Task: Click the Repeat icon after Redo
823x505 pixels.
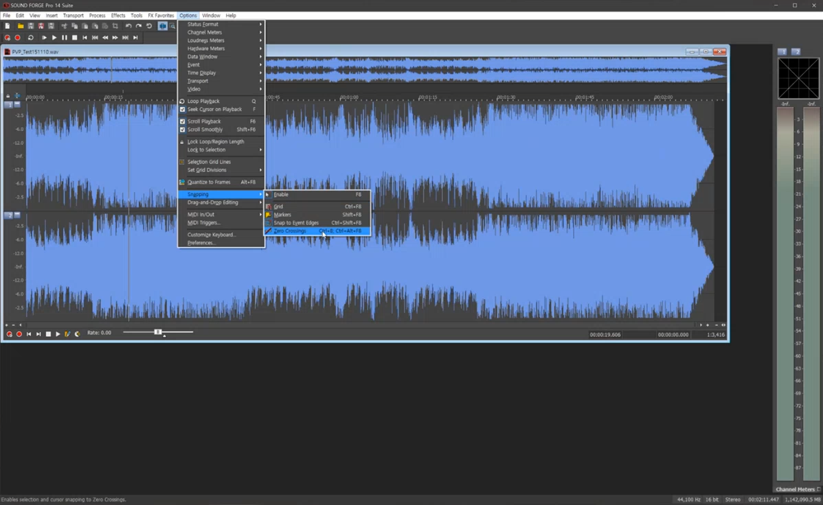Action: 149,25
